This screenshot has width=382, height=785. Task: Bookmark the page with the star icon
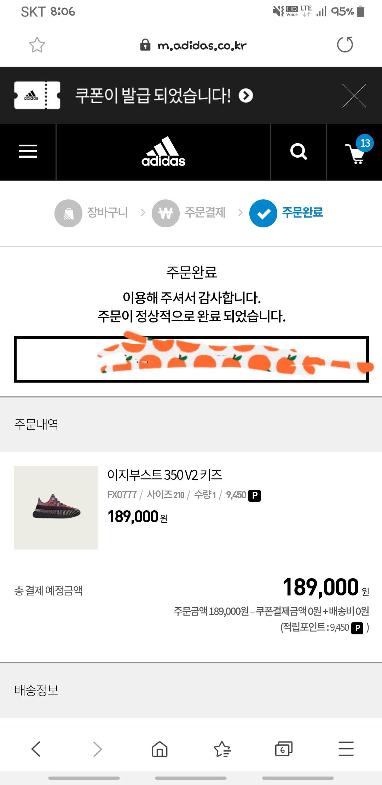37,45
